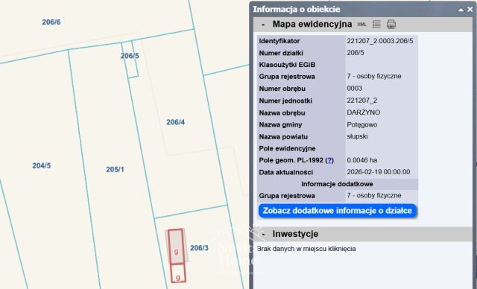The height and width of the screenshot is (289, 477).
Task: Select parcel 206/4 on the map
Action: 176,122
